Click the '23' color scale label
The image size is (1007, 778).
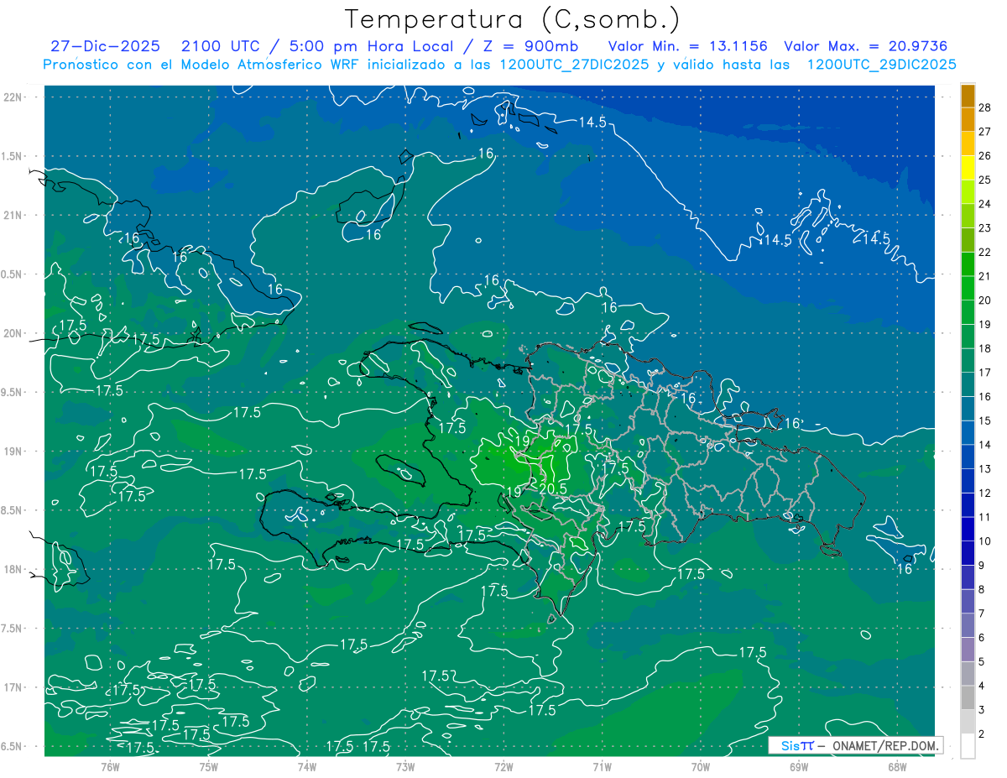(985, 227)
